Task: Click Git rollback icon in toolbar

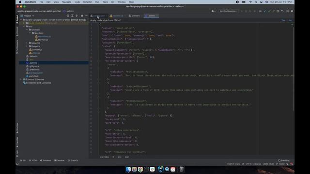Action: tap(282, 11)
